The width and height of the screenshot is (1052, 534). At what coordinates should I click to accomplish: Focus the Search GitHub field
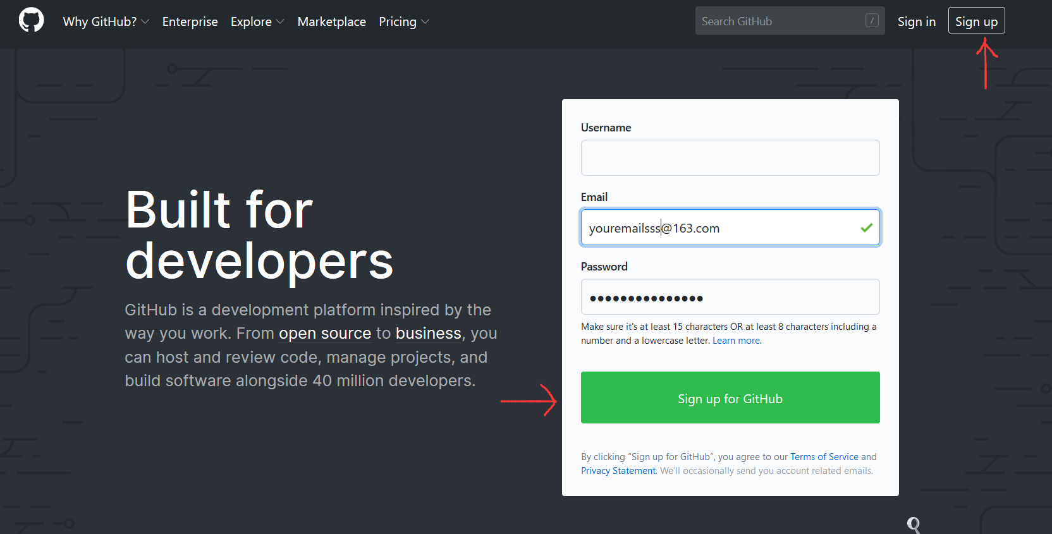(790, 21)
